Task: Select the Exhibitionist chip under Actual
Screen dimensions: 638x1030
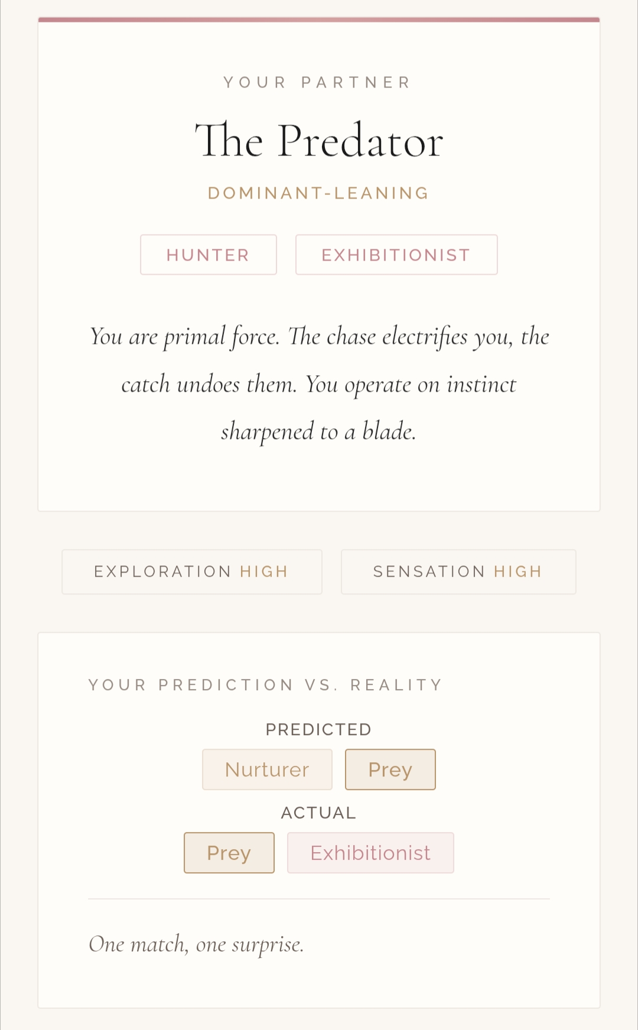Action: click(x=370, y=853)
